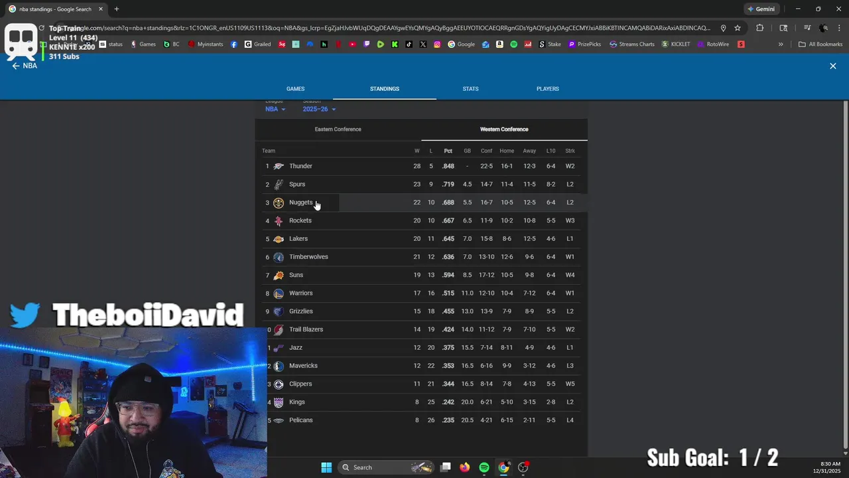Viewport: 849px width, 478px height.
Task: Open OBS Studio from the taskbar
Action: pyautogui.click(x=523, y=467)
